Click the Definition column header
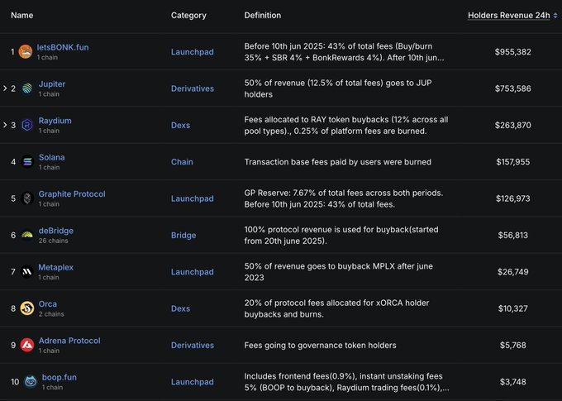This screenshot has height=401, width=562. click(263, 16)
